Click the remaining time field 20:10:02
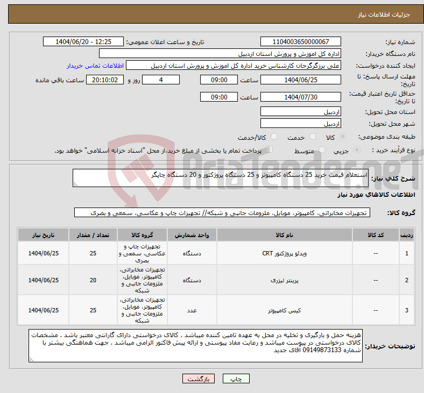The height and width of the screenshot is (393, 424). [x=105, y=80]
